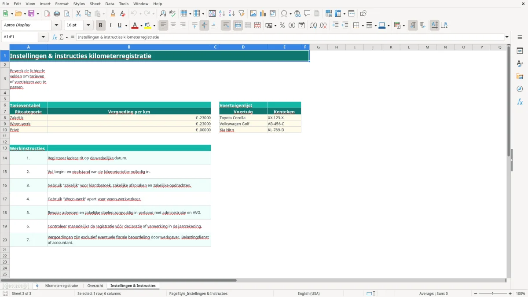The image size is (528, 297).
Task: Click the Print icon
Action: 57,14
